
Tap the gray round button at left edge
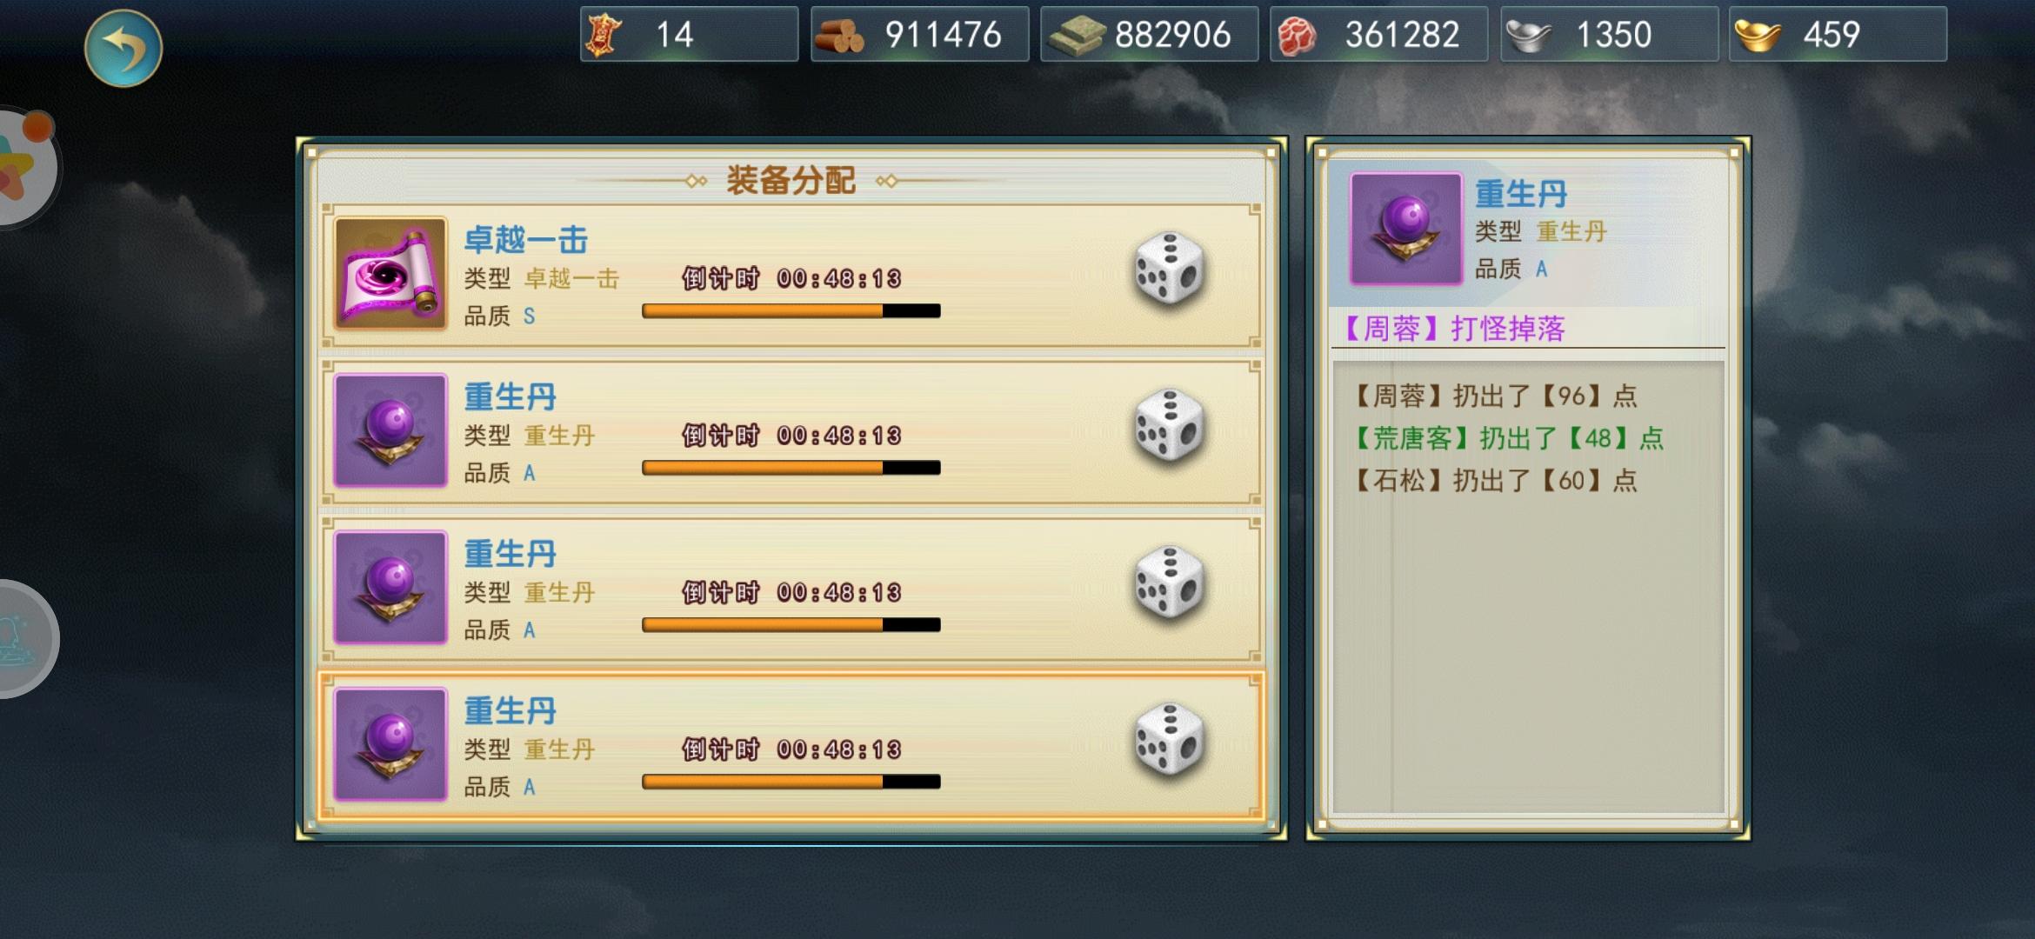26,639
